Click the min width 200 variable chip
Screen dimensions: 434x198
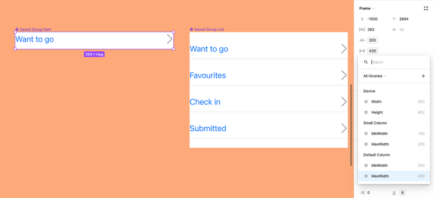click(372, 40)
